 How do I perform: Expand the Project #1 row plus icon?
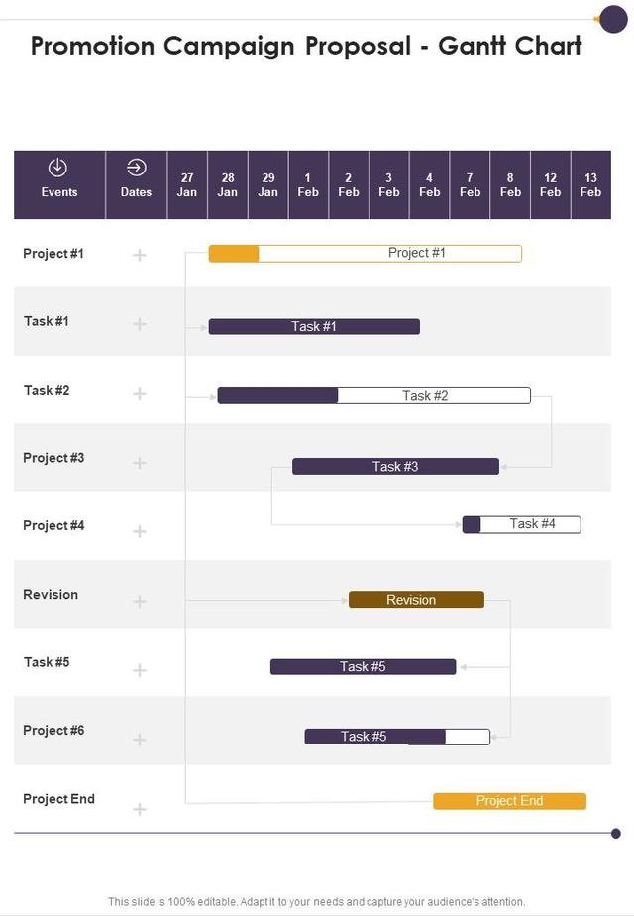point(140,255)
